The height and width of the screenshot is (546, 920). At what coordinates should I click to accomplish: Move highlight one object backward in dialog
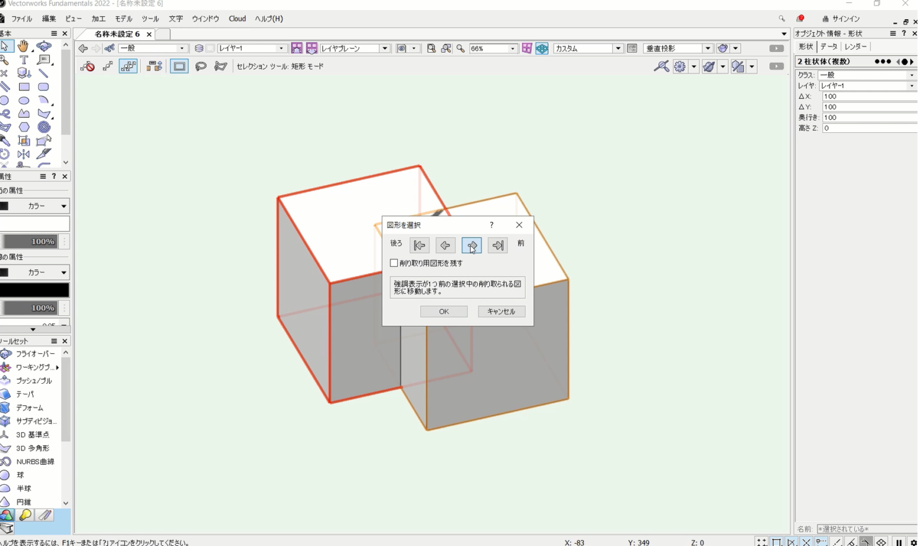click(445, 245)
